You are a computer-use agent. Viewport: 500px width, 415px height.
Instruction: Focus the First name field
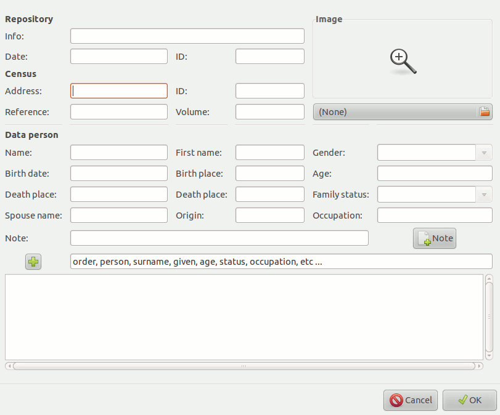point(270,153)
